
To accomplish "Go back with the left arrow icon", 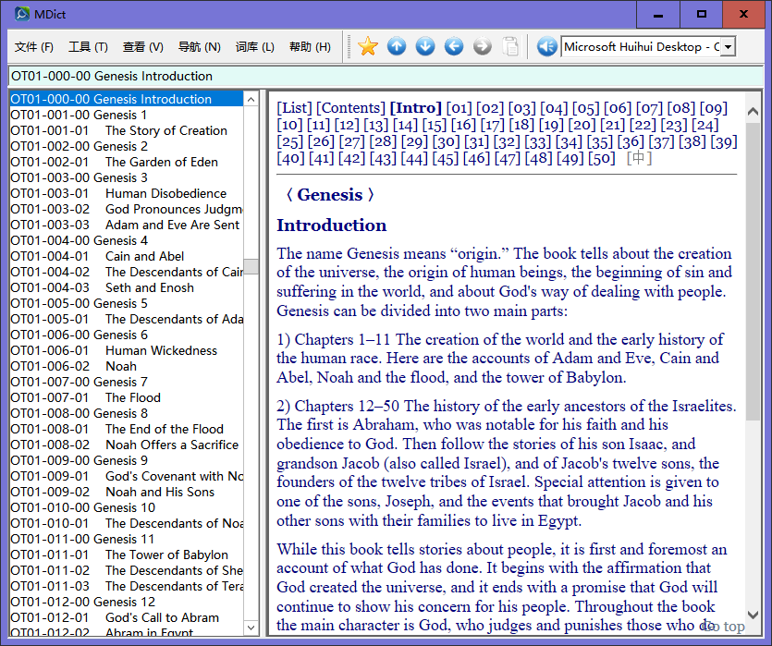I will pos(454,47).
